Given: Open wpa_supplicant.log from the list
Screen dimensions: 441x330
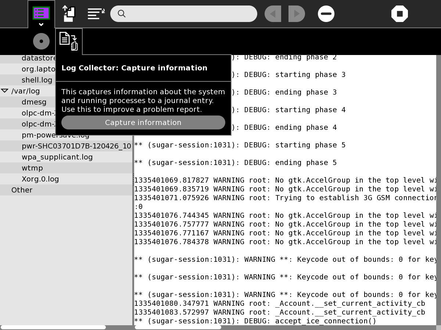Looking at the screenshot, I should tap(57, 157).
